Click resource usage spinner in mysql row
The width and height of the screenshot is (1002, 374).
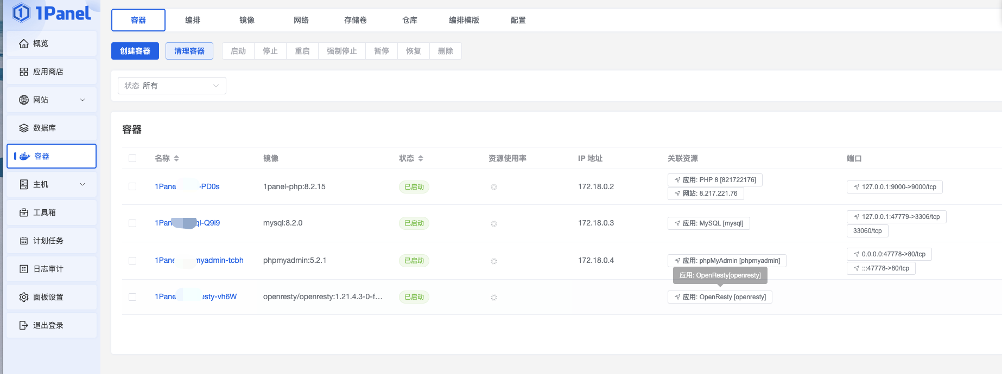[494, 223]
